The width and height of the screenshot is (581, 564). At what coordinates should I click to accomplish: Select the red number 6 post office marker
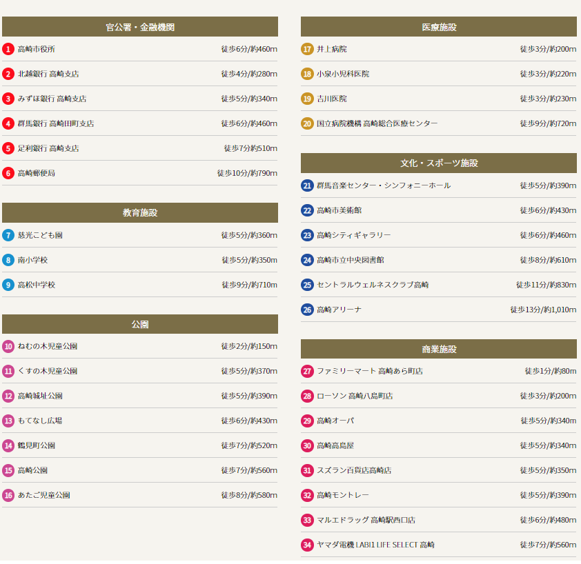pos(8,173)
